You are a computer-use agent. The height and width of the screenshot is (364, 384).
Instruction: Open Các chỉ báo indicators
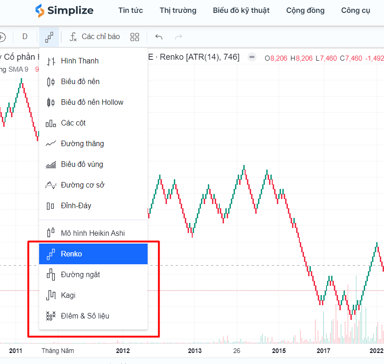(95, 37)
